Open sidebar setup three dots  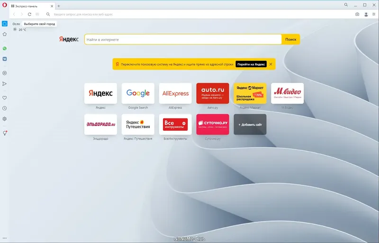(x=5, y=238)
